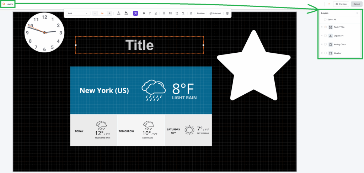364x173 pixels.
Task: Click the purple magic effects icon
Action: pos(135,13)
